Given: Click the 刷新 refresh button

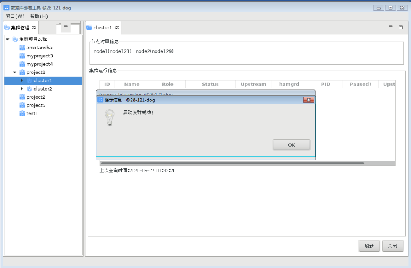Looking at the screenshot, I should [369, 246].
